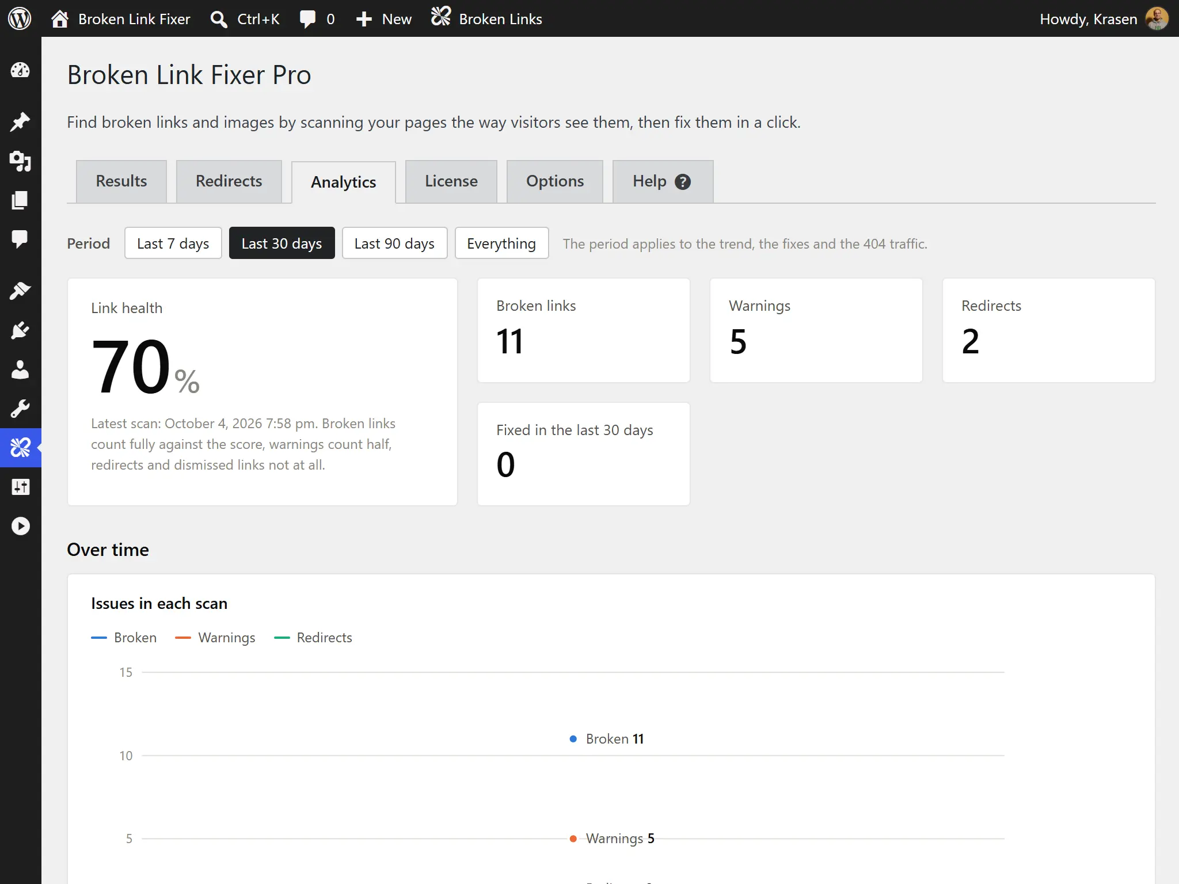
Task: Click the Redirects count 2 card
Action: (x=1049, y=330)
